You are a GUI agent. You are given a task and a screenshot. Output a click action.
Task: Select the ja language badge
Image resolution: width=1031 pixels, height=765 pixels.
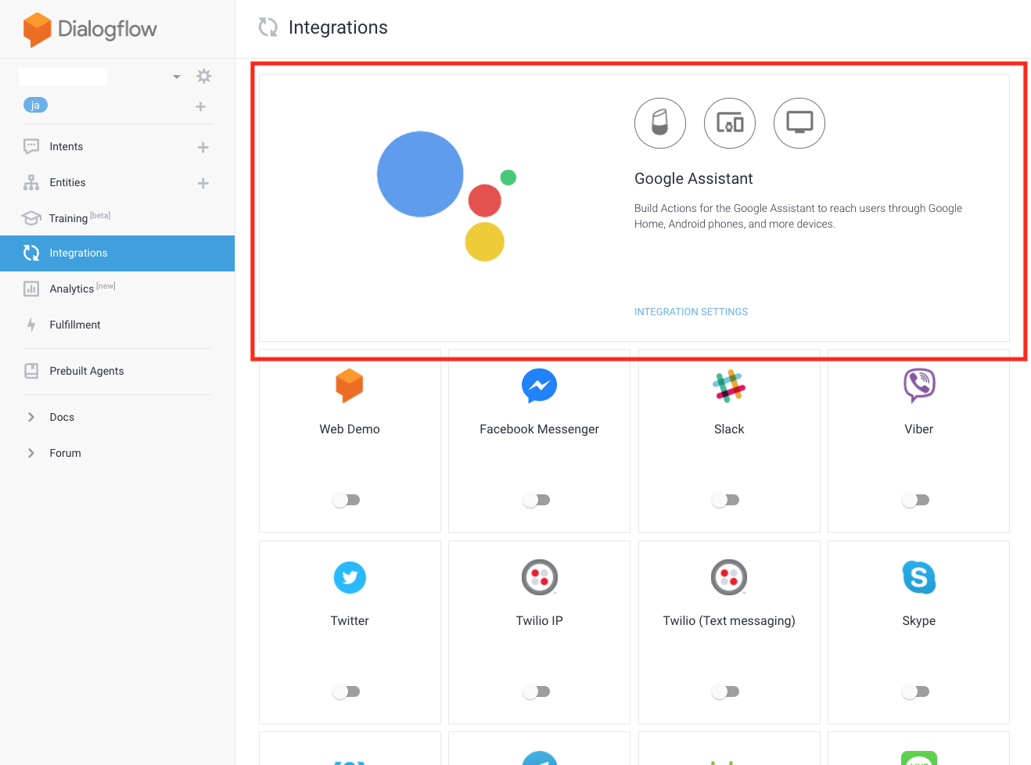[x=35, y=105]
